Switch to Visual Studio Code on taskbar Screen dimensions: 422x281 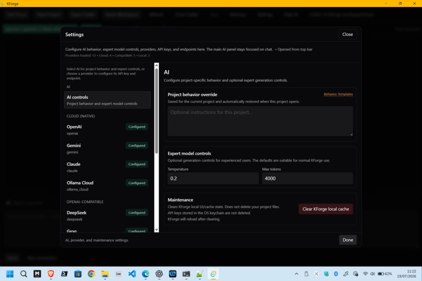[x=132, y=274]
